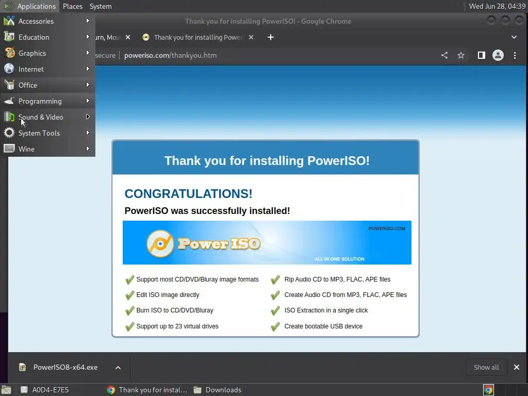Expand arrow next to Sound & Video
528x396 pixels.
[x=88, y=117]
